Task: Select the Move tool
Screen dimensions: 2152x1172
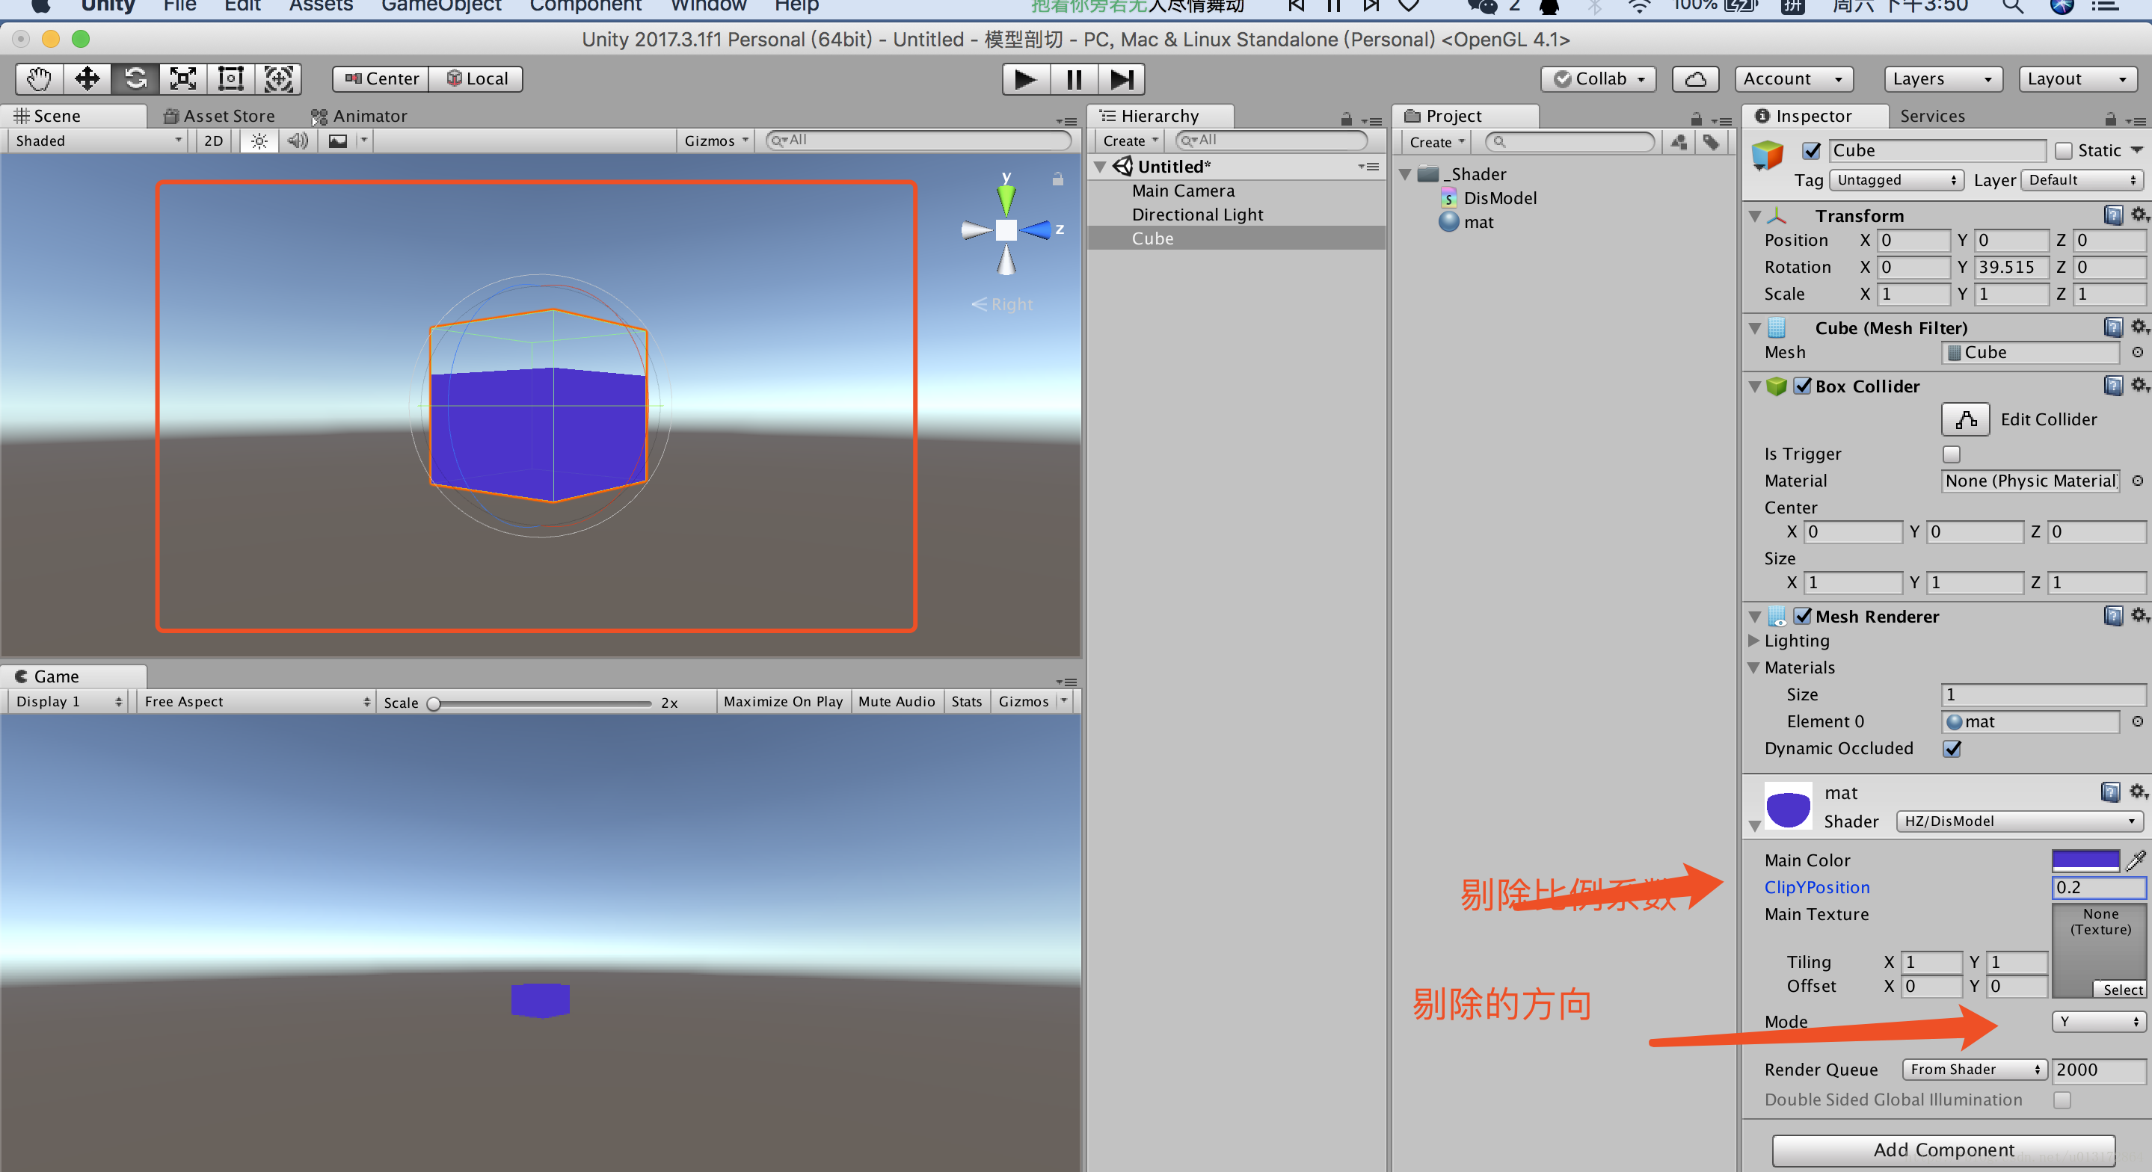Action: 87,78
